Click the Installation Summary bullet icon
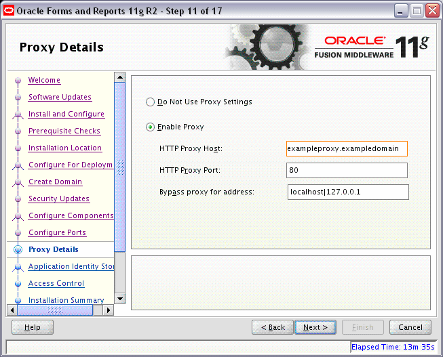Screen dimensions: 443x357 (18, 301)
